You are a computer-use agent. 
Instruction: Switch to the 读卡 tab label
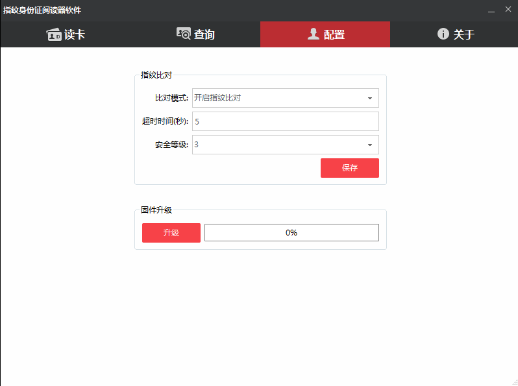tap(75, 34)
